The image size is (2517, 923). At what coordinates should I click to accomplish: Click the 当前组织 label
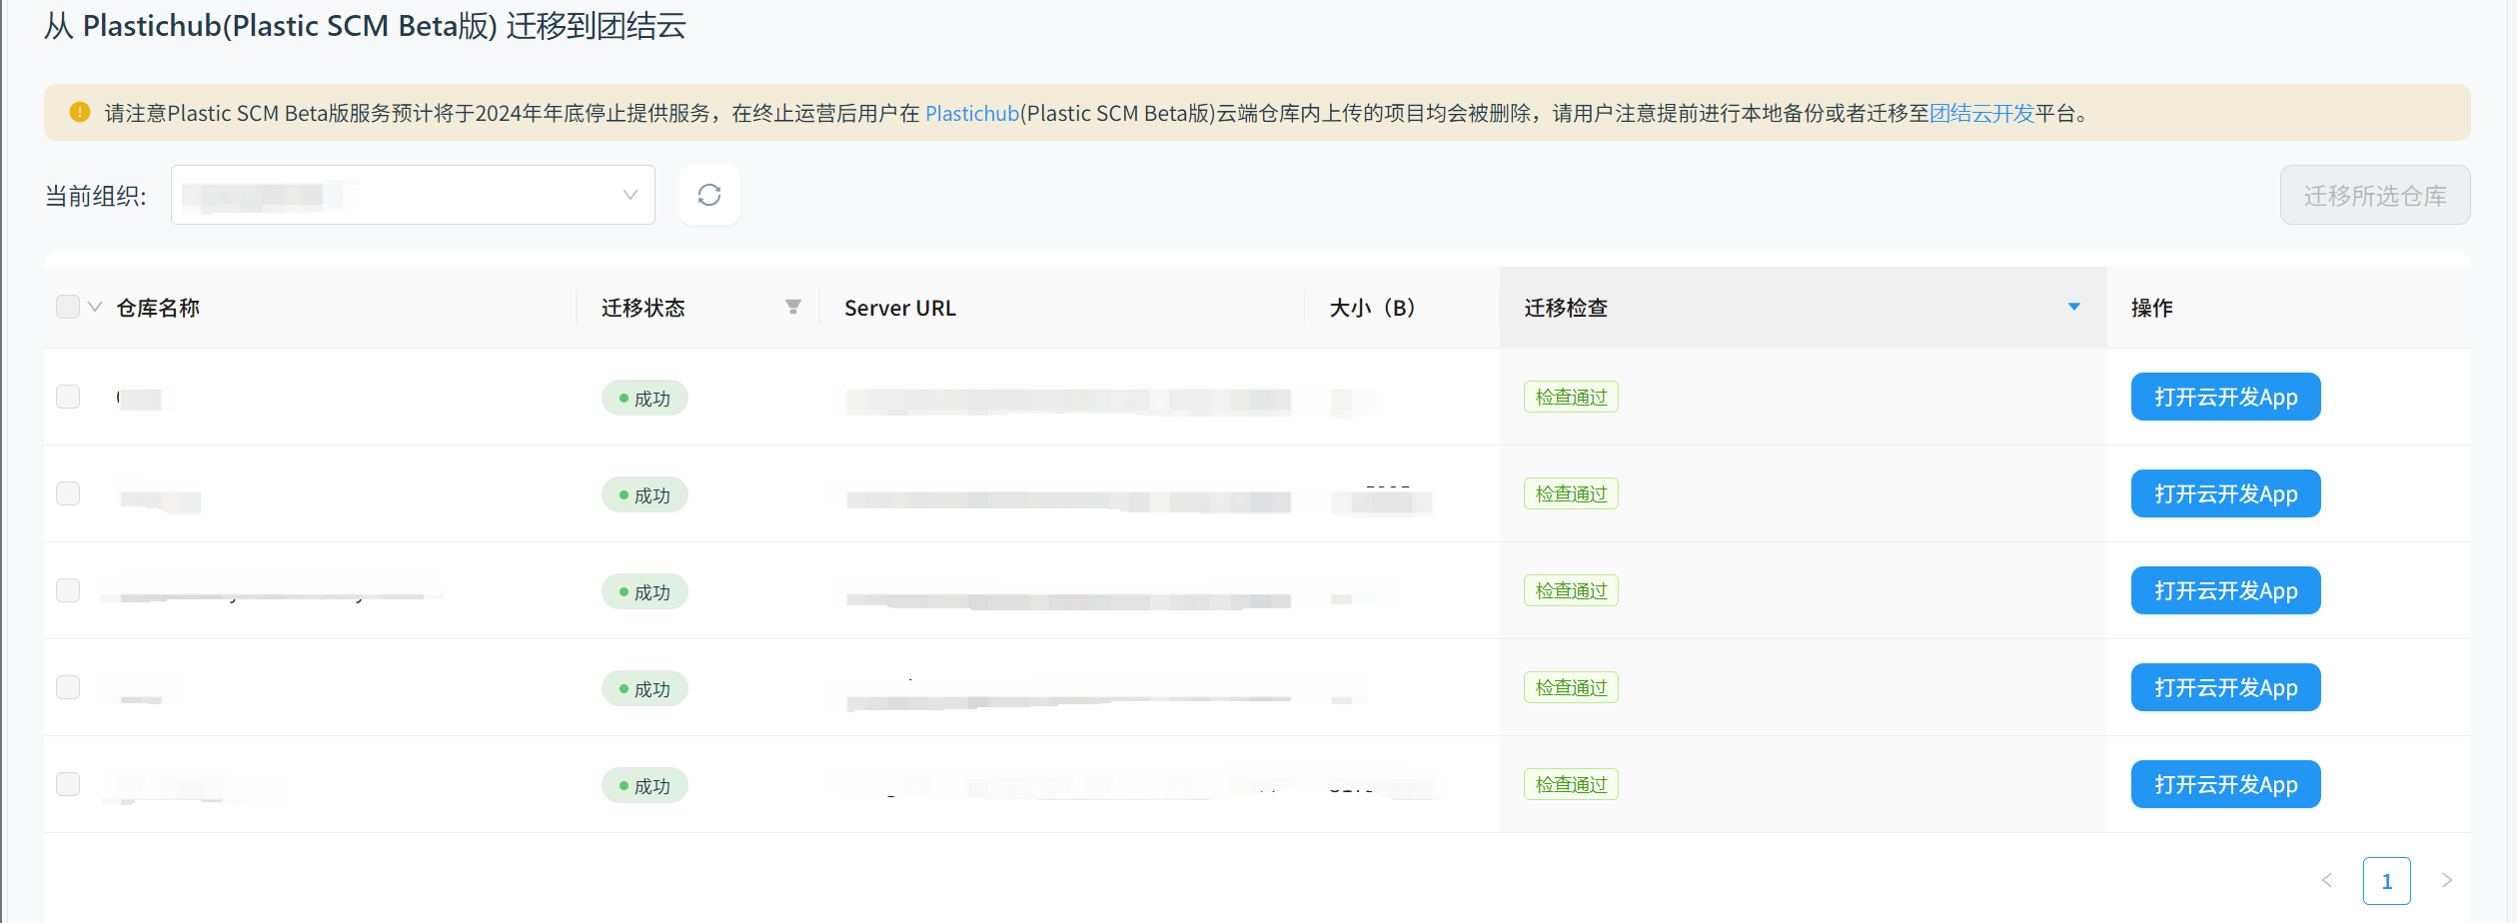point(96,196)
